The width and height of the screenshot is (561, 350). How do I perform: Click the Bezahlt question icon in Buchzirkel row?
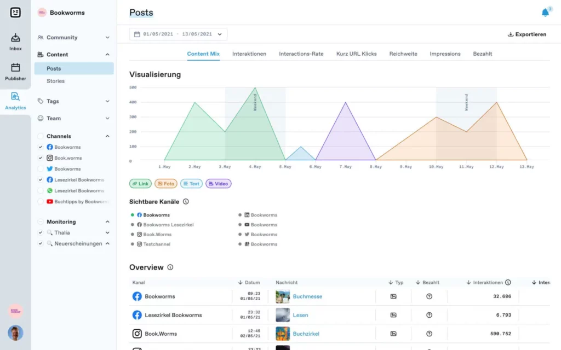429,334
